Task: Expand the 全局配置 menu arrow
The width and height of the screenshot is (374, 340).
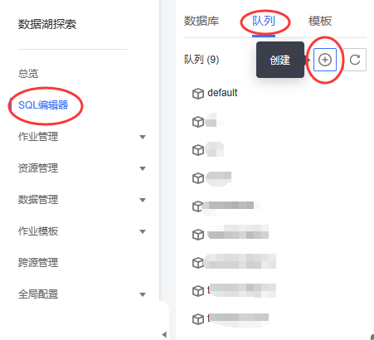Action: (143, 294)
